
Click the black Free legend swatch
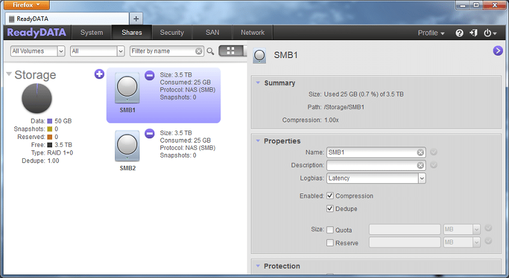50,145
